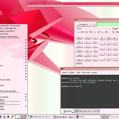The image size is (119, 119).
Task: Click the digit 0 key in KCalc
Action: click(109, 59)
